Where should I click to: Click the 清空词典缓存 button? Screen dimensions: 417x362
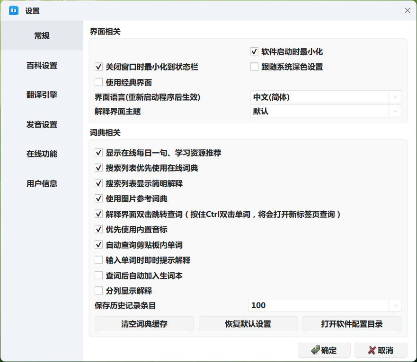tap(144, 324)
